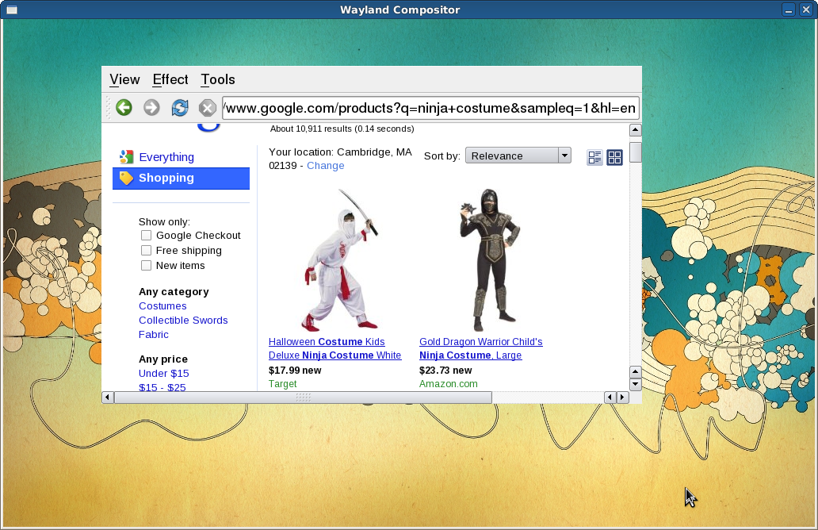This screenshot has width=818, height=530.
Task: Reload the current page
Action: [x=179, y=107]
